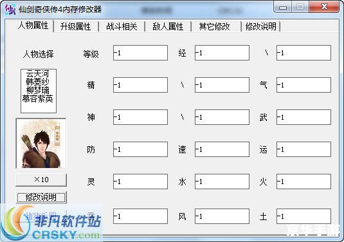Image resolution: width=344 pixels, height=242 pixels.
Task: Click the 等级 input field
Action: tap(140, 53)
